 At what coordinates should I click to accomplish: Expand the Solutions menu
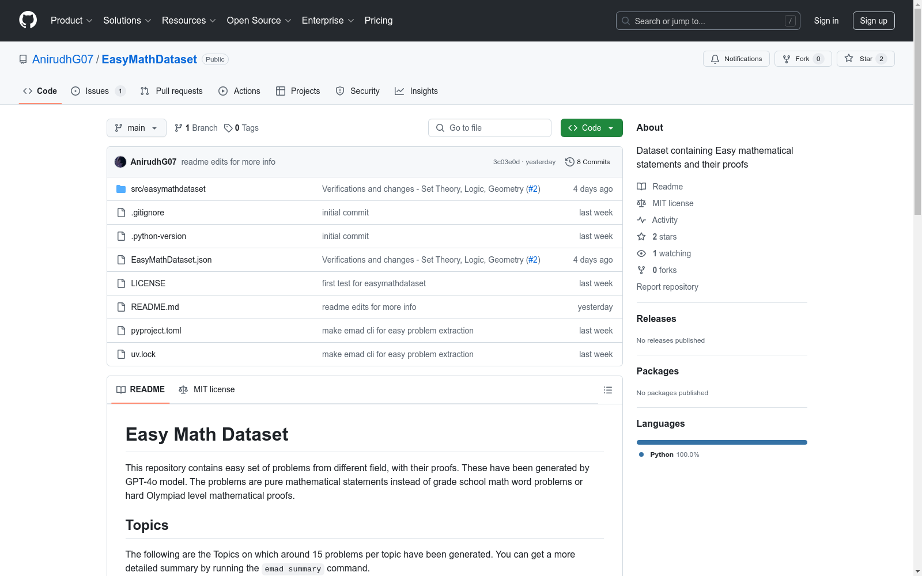[x=127, y=21]
